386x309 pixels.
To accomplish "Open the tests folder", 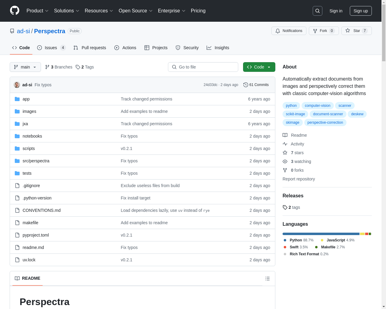I will (27, 173).
